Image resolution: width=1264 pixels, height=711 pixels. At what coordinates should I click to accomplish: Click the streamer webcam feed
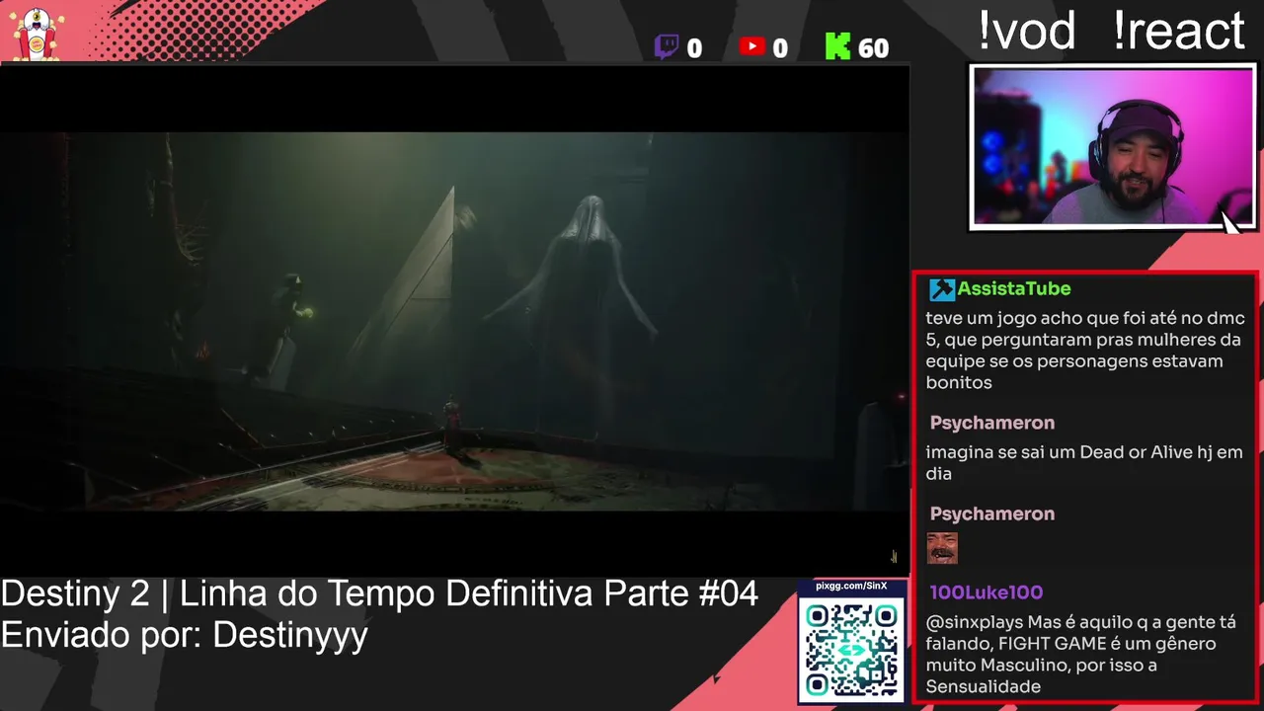(x=1113, y=147)
